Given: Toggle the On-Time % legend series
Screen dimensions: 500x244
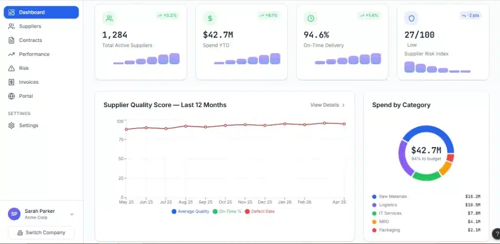Looking at the screenshot, I should (227, 211).
